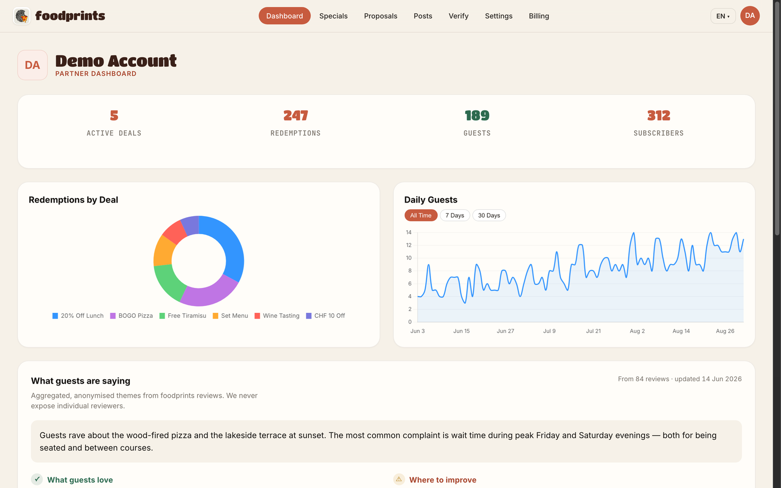Click the 5 Active Deals stat
The width and height of the screenshot is (781, 488).
point(114,123)
